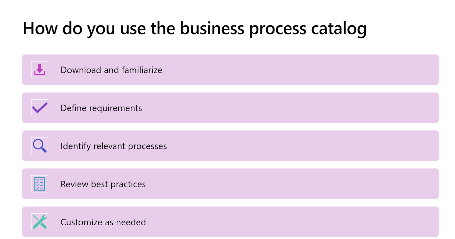Click the Identify relevant processes purple bar
455x239 pixels.
230,146
